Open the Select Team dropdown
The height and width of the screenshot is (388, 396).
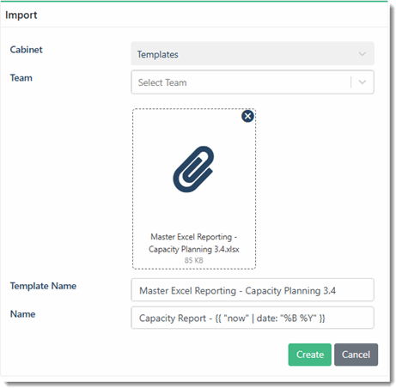pyautogui.click(x=253, y=82)
